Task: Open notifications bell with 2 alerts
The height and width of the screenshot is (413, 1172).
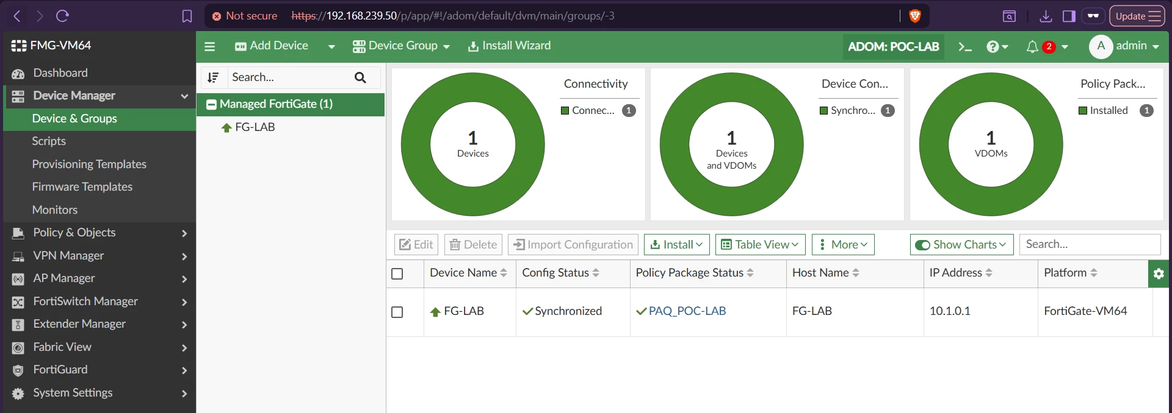Action: [x=1046, y=46]
